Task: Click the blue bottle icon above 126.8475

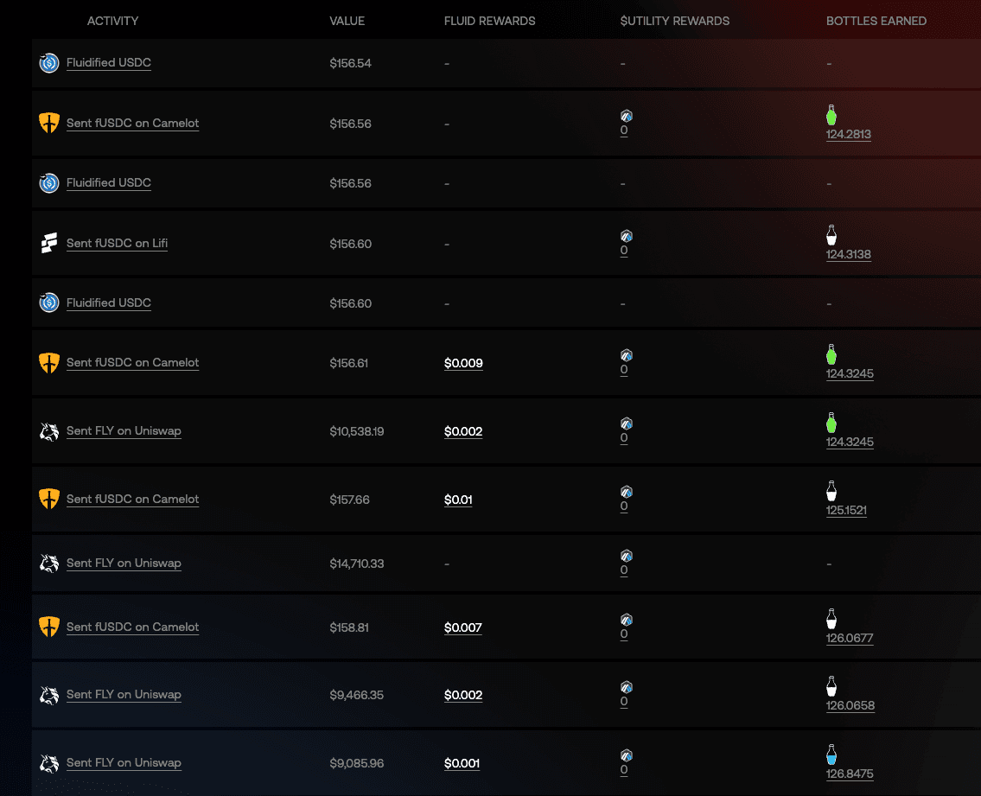Action: [x=831, y=755]
